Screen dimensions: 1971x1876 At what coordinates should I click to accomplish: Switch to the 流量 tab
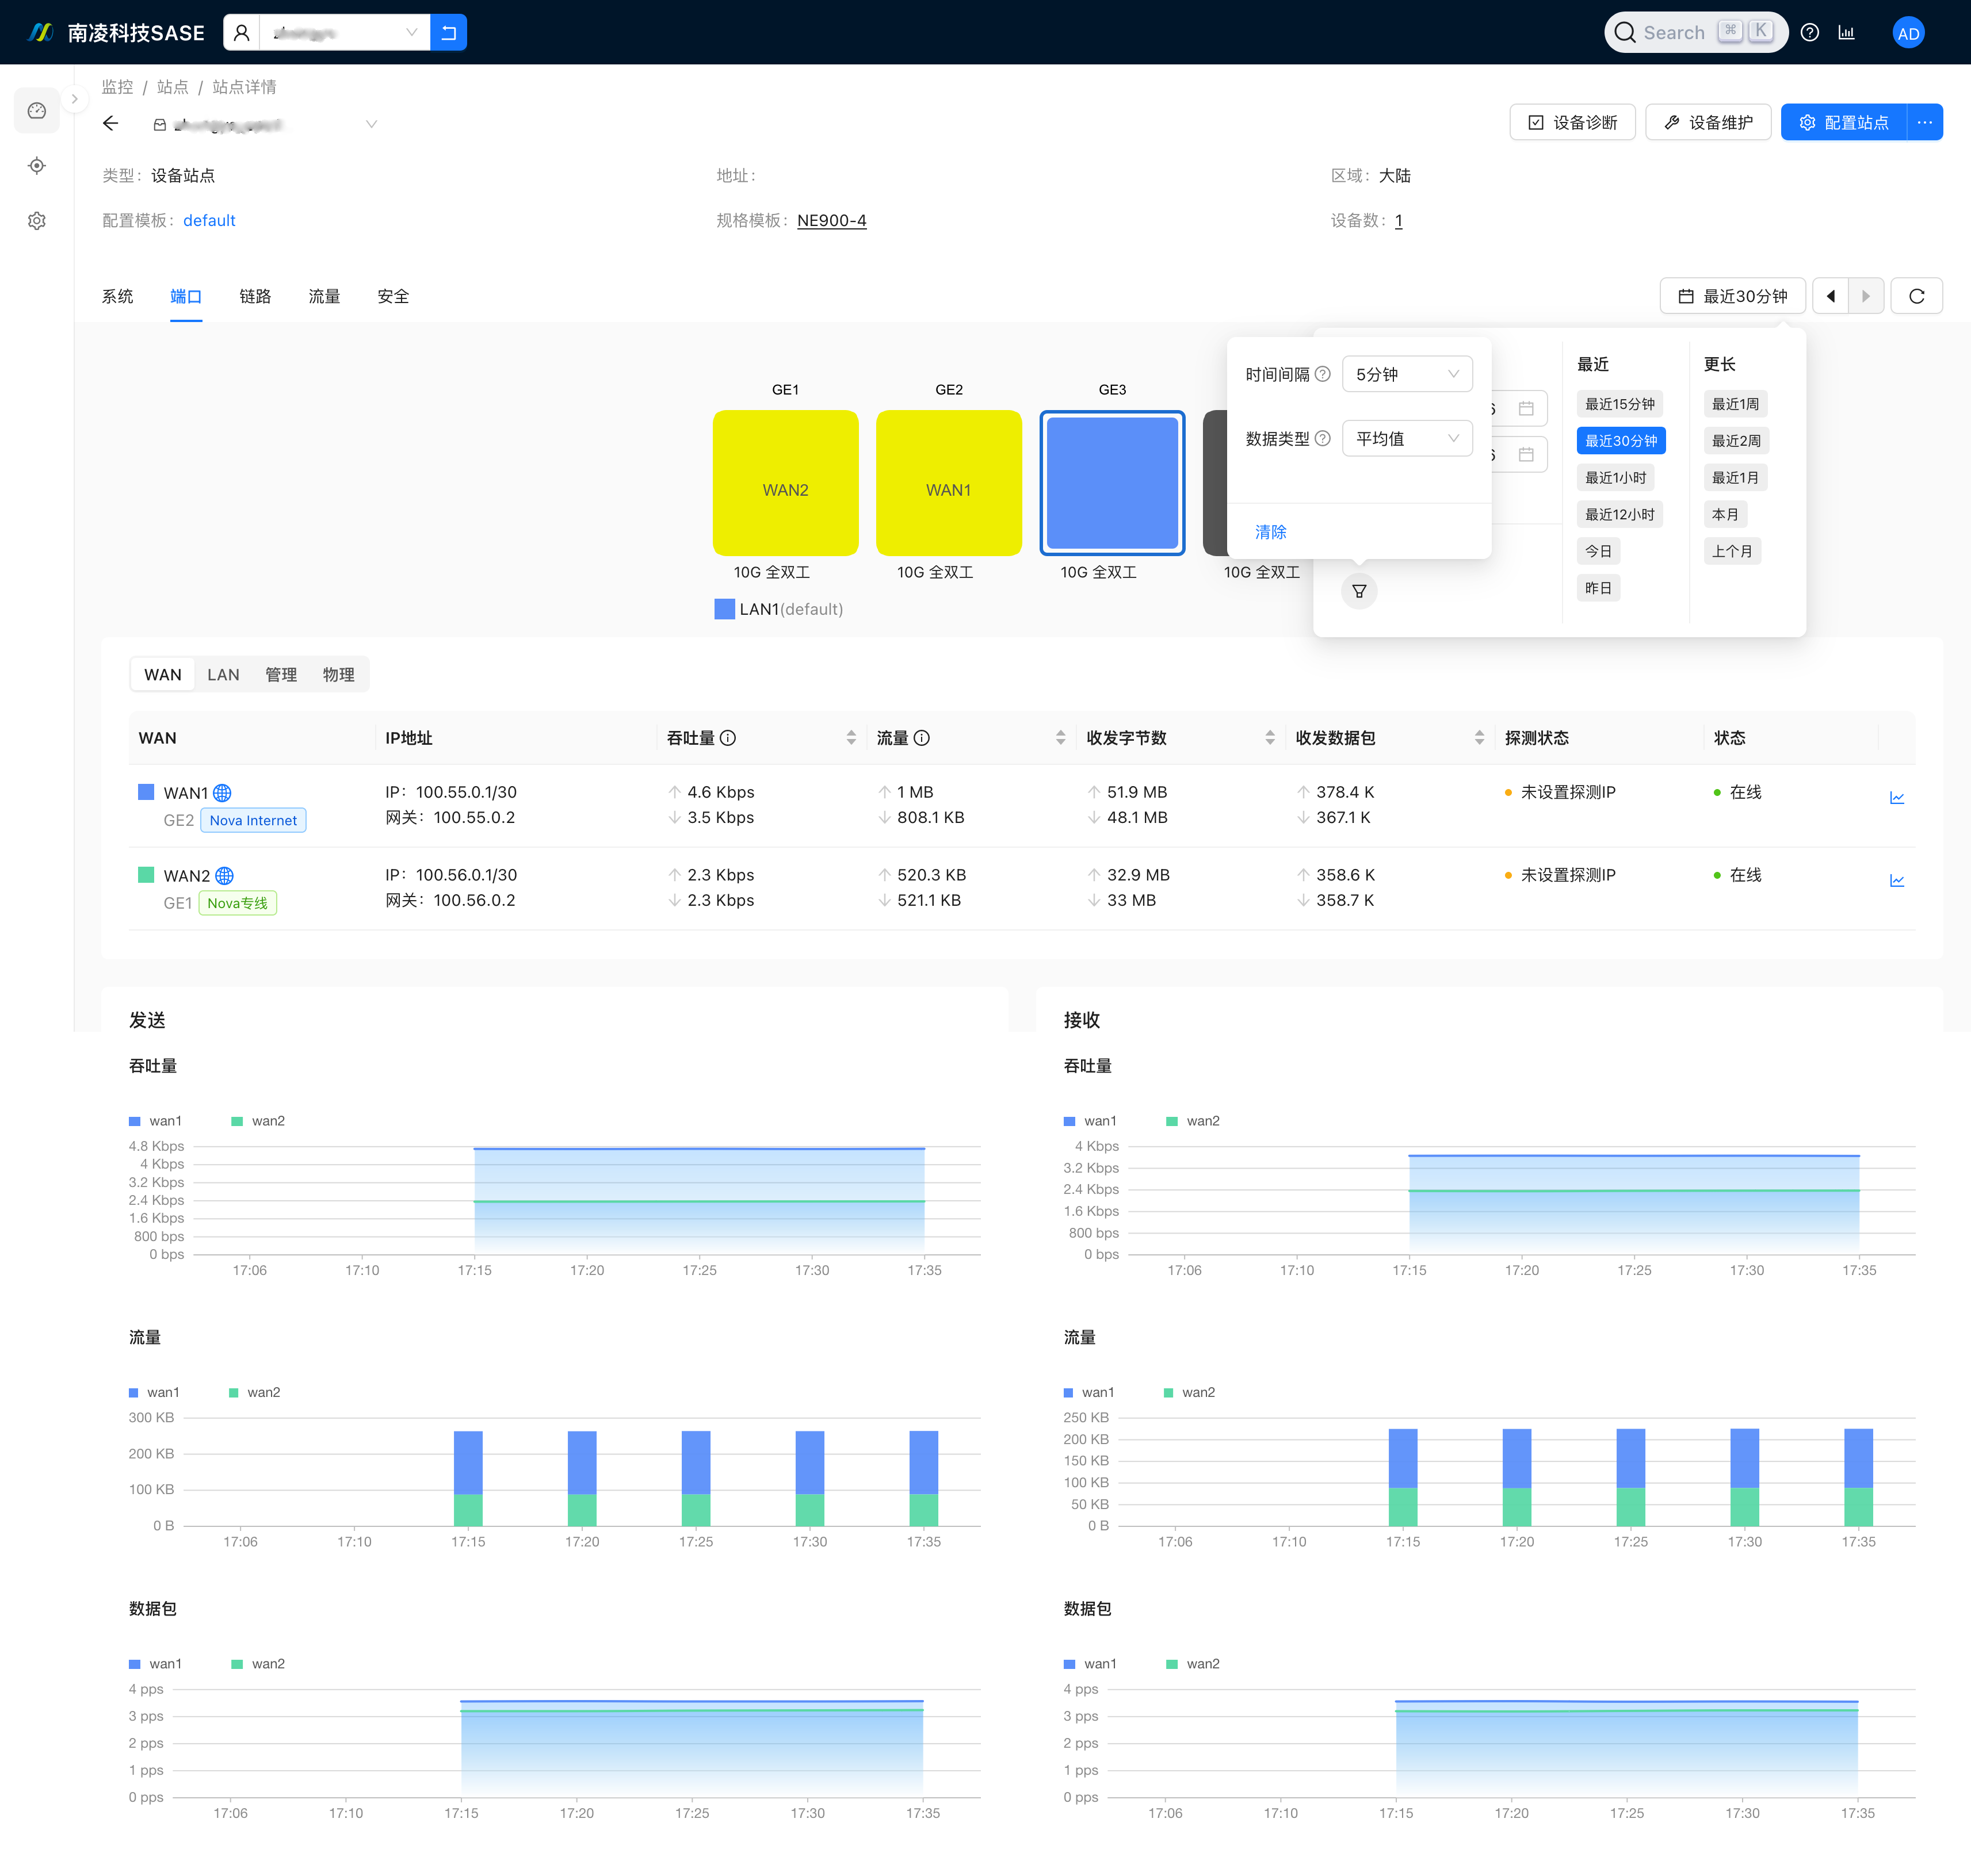pos(324,296)
